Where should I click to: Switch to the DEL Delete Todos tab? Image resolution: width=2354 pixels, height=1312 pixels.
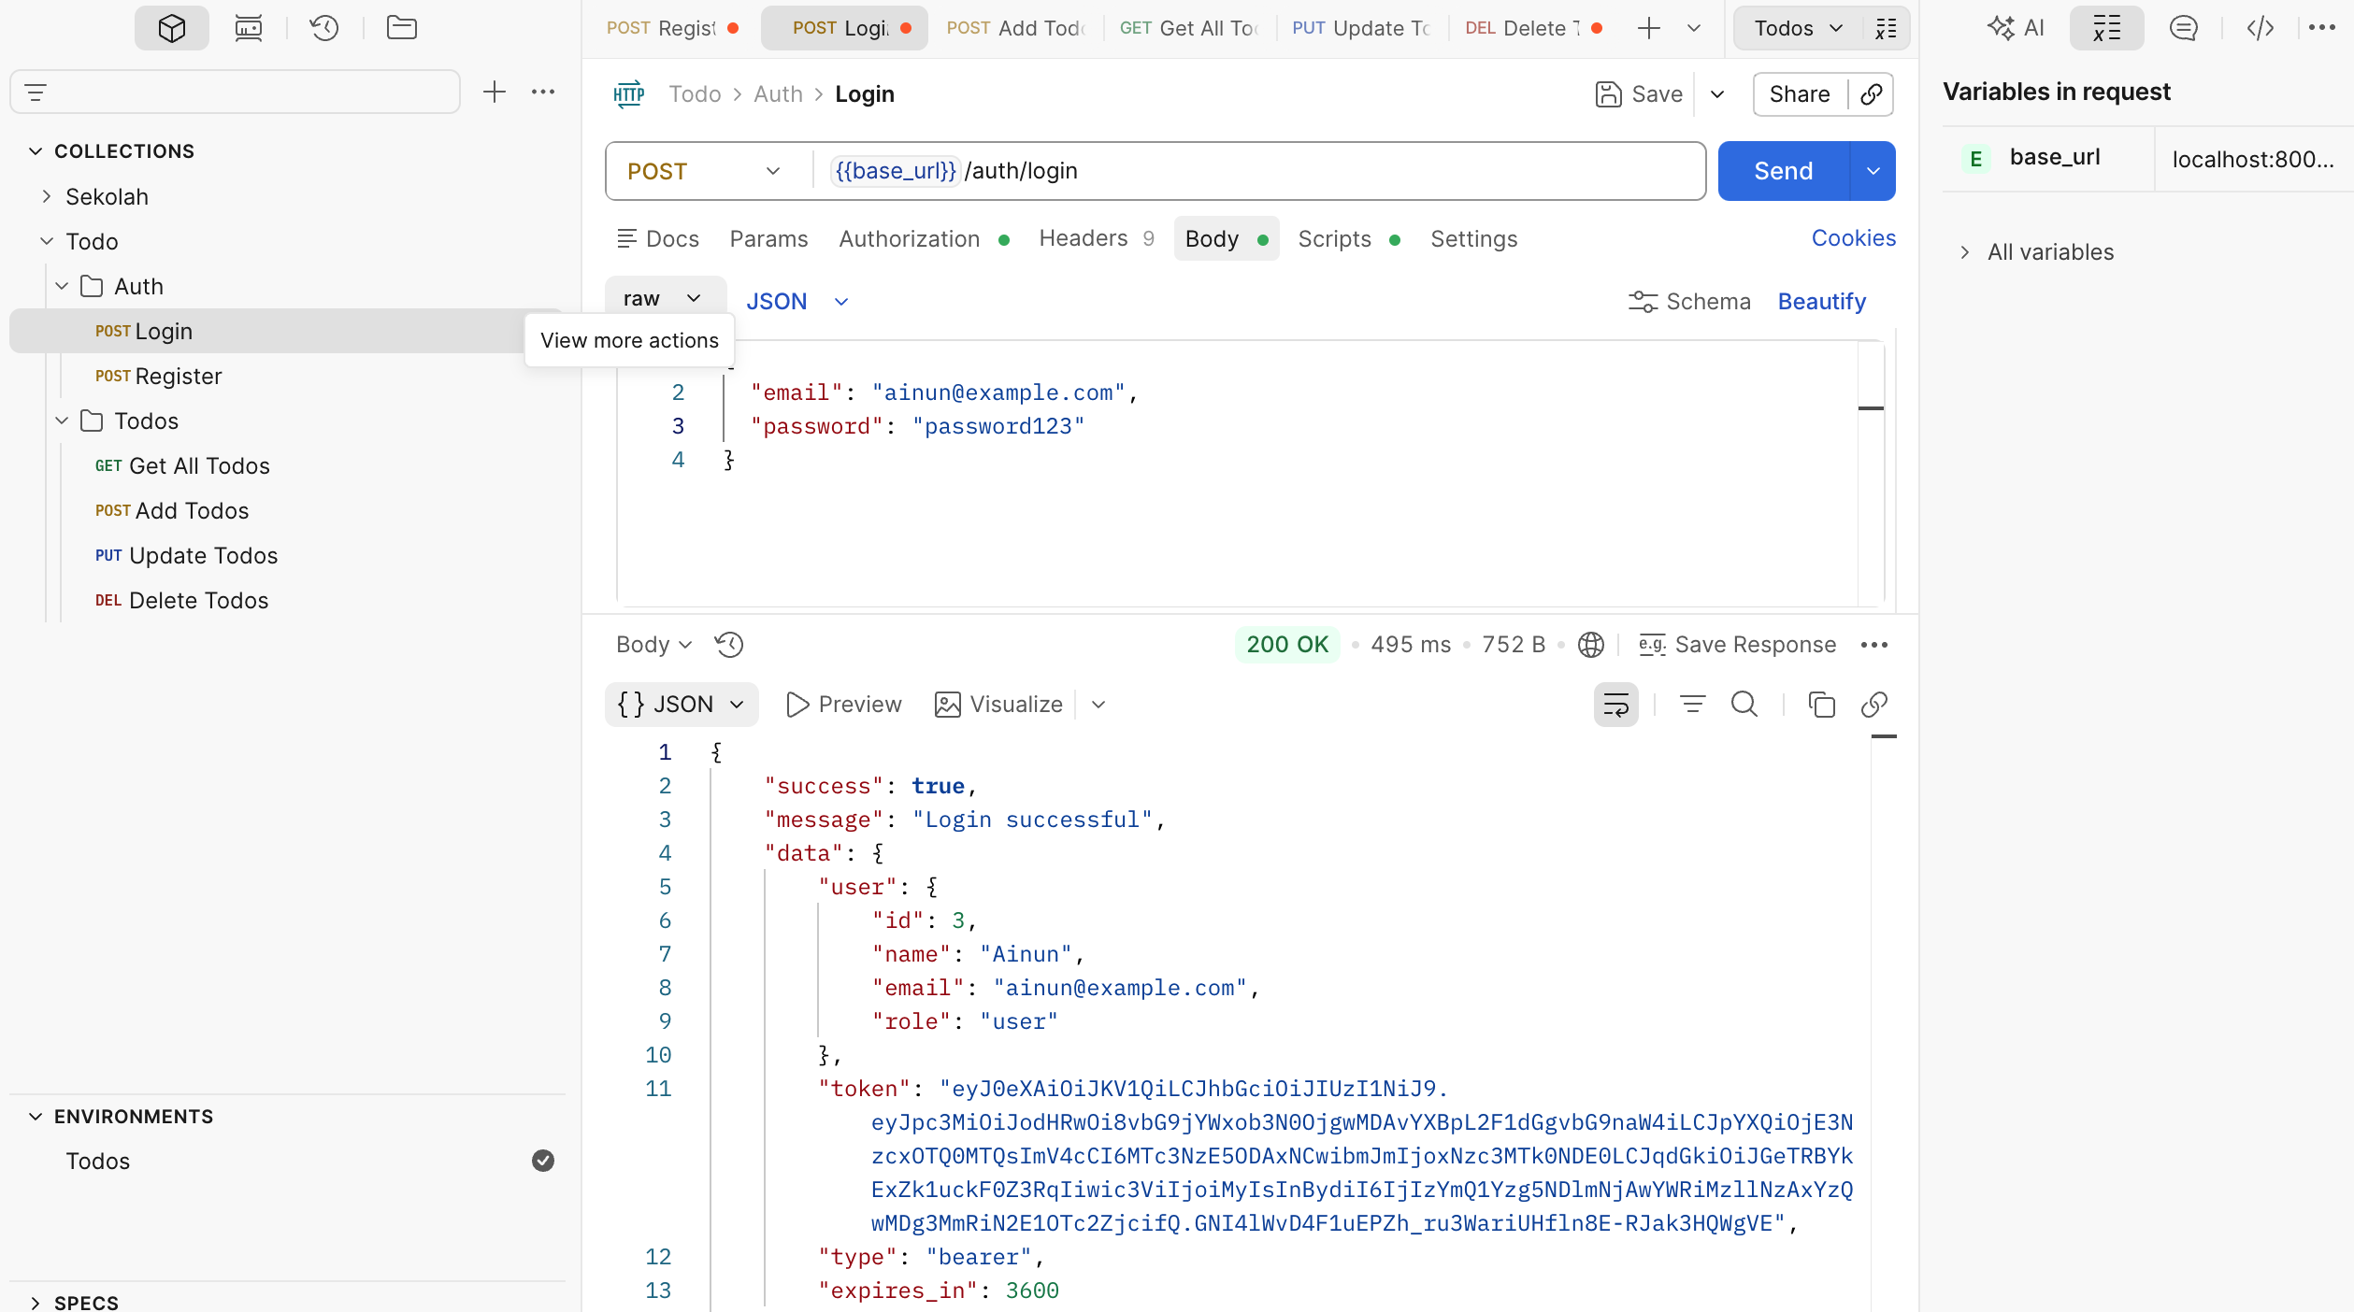[x=1533, y=28]
